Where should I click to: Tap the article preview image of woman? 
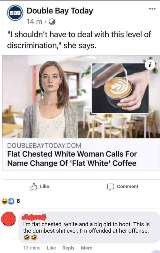81,97
